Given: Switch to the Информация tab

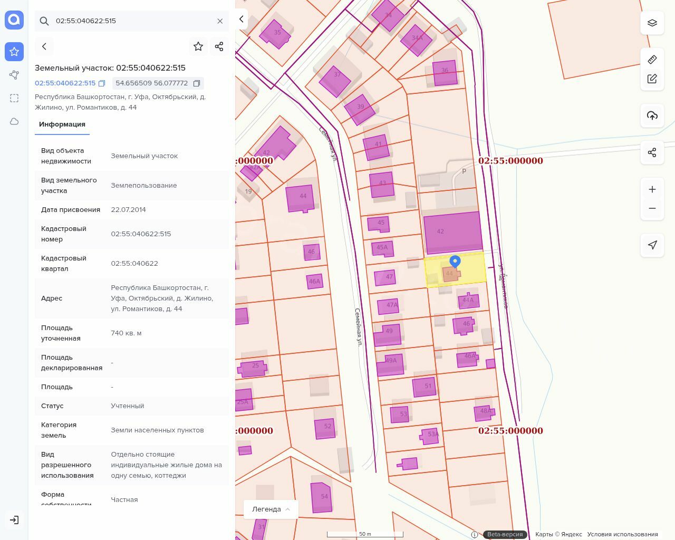Looking at the screenshot, I should click(62, 124).
